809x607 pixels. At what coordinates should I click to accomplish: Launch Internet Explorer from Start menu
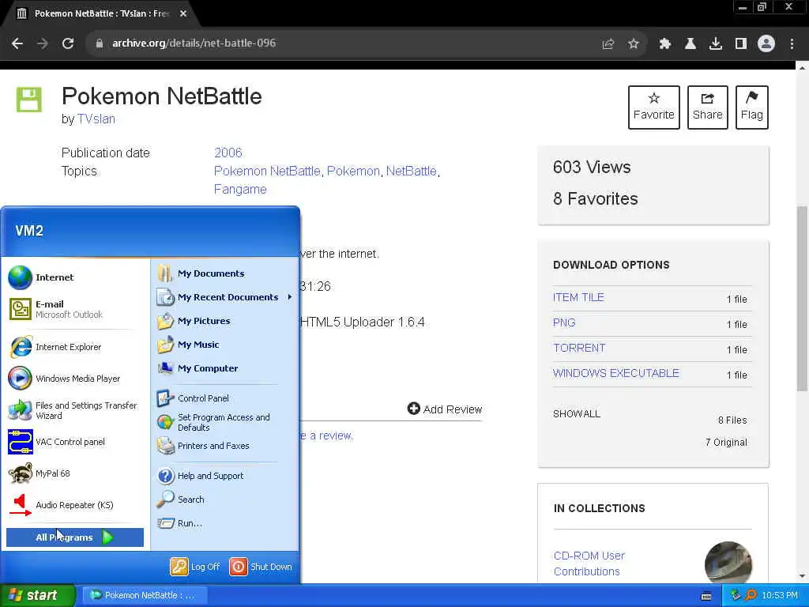point(55,347)
